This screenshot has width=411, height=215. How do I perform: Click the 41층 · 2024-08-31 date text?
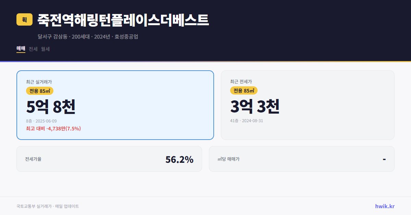point(247,121)
